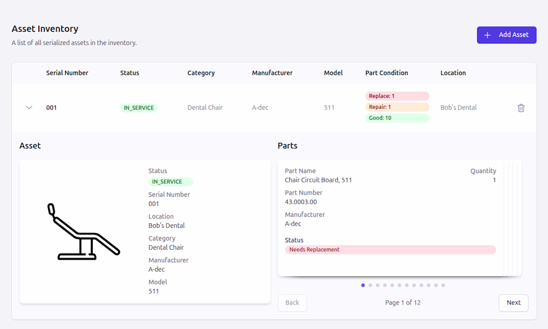
Task: Click the Needs Replacement status badge
Action: [390, 250]
